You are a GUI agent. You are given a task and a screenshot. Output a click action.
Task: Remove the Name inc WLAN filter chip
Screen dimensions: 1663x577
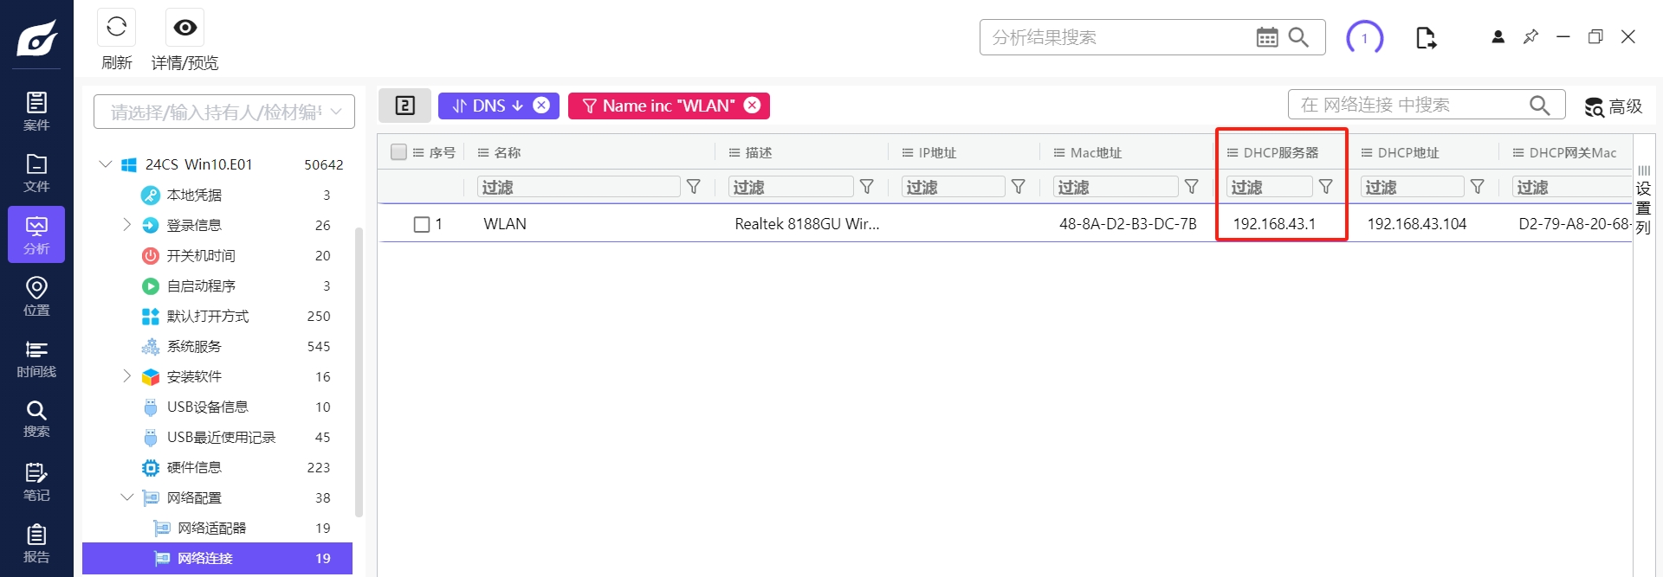pos(753,106)
